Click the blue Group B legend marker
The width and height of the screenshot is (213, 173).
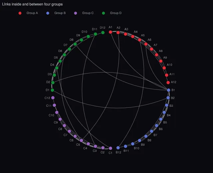click(48, 13)
